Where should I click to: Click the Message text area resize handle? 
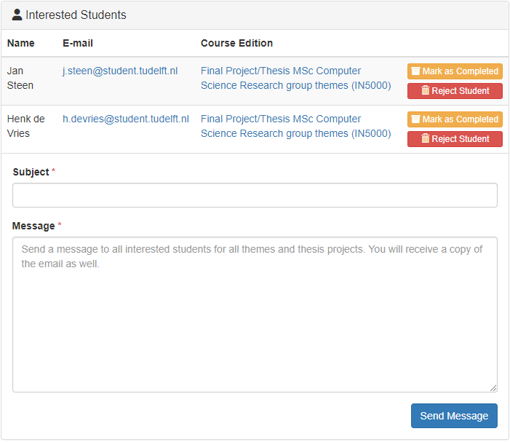[x=493, y=388]
